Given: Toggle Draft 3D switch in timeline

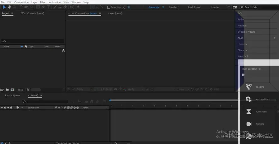Looking at the screenshot, I should point(80,102).
